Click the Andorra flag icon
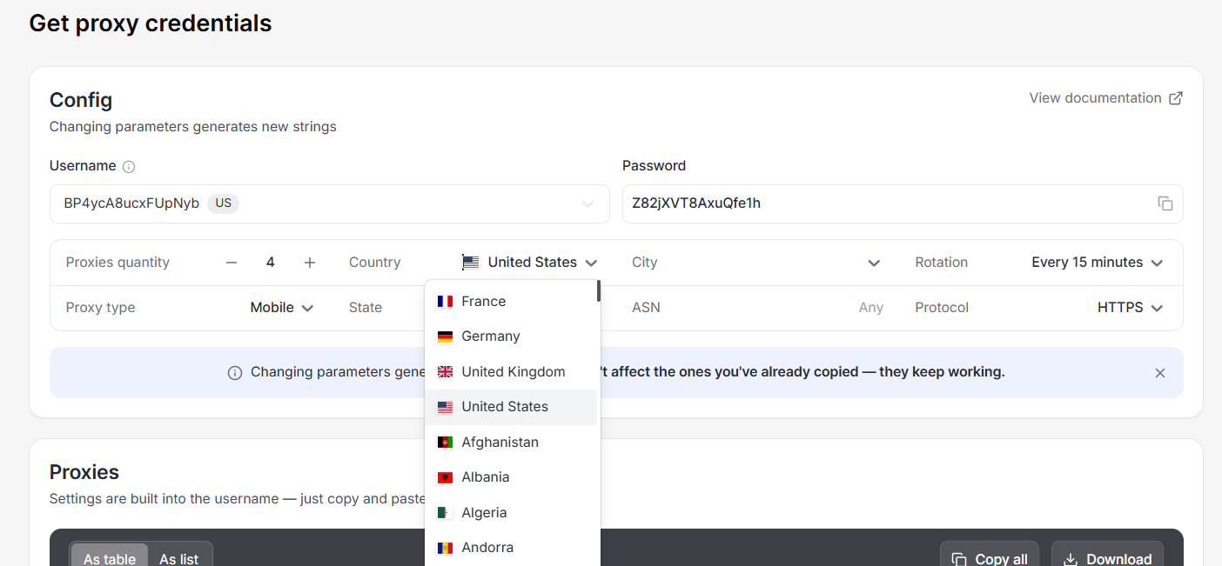The image size is (1222, 566). pos(445,548)
